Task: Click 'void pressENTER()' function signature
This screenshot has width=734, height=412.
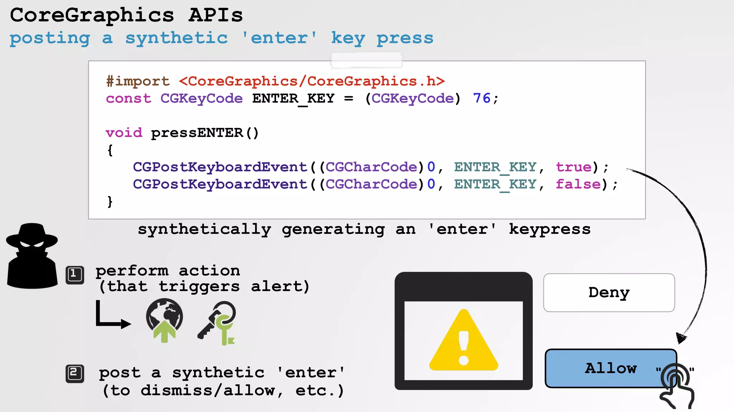Action: 182,133
